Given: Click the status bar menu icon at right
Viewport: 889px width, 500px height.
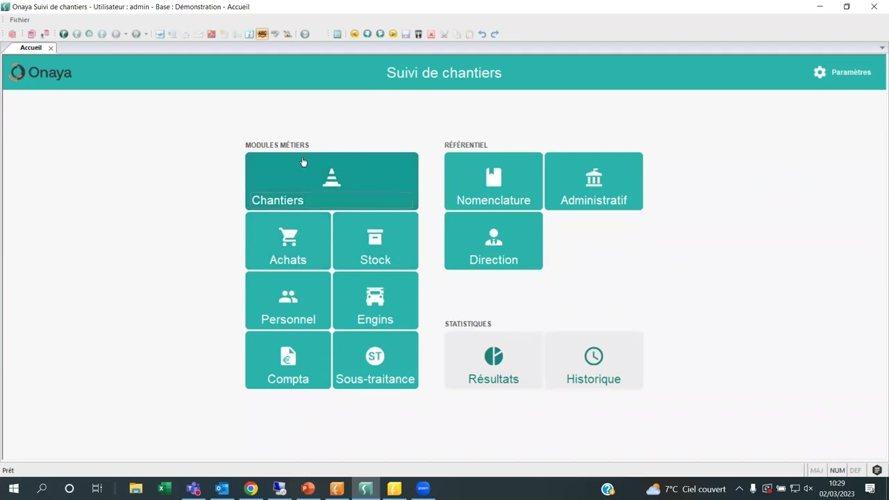Looking at the screenshot, I should (x=877, y=470).
